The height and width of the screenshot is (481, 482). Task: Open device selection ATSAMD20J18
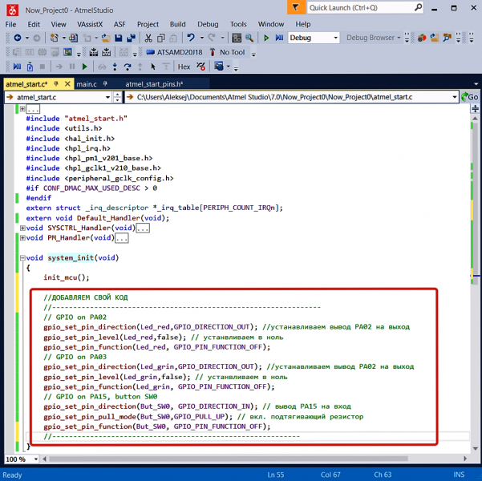pyautogui.click(x=174, y=52)
